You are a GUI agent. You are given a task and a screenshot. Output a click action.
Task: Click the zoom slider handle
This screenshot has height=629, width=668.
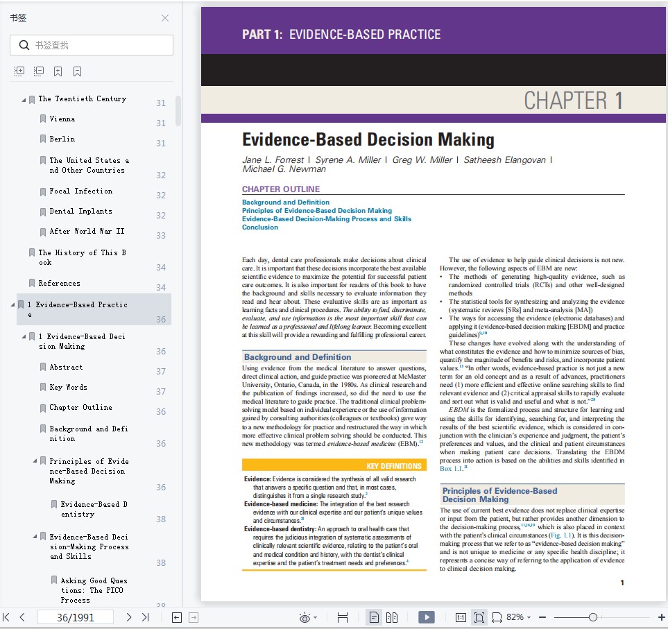[592, 617]
